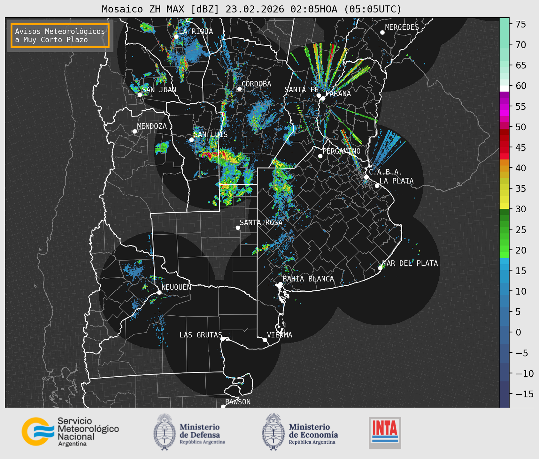Click the Ministerio de Defensa emblem
Viewport: 539px width, 459px height.
(x=164, y=432)
